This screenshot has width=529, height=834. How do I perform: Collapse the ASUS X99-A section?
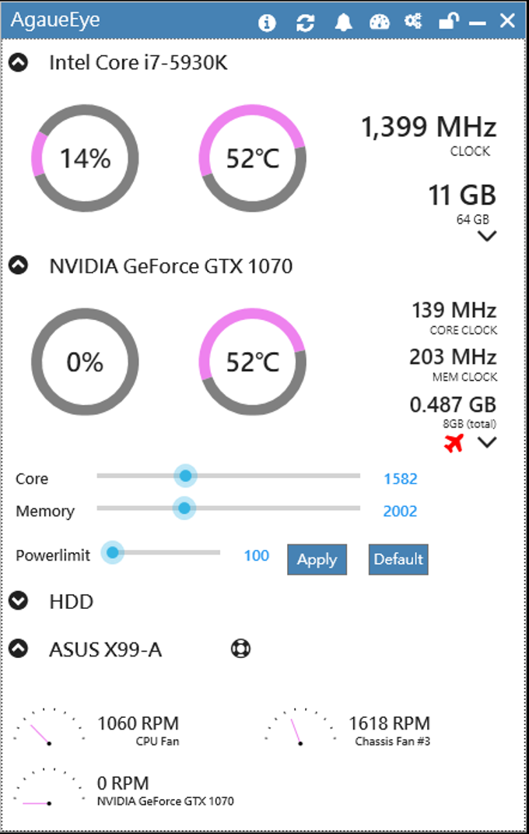19,649
